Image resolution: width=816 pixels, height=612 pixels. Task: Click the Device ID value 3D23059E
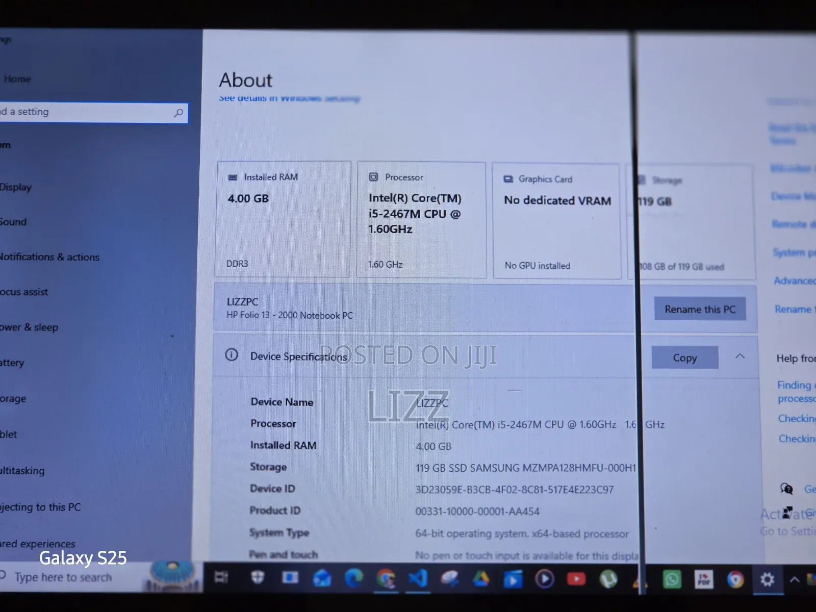tap(514, 490)
